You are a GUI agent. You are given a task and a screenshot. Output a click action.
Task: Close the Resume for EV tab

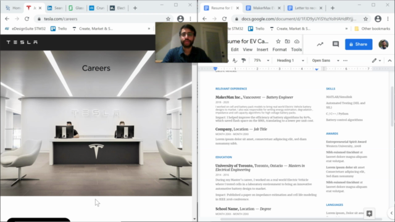click(x=238, y=8)
